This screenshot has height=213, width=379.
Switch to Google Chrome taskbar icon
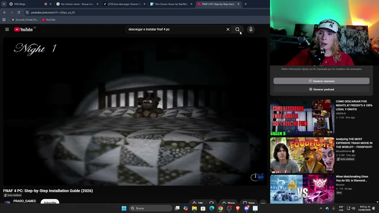point(220,208)
